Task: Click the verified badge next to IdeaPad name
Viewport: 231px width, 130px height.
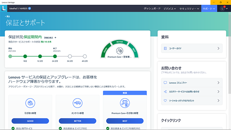Action: tap(30, 8)
